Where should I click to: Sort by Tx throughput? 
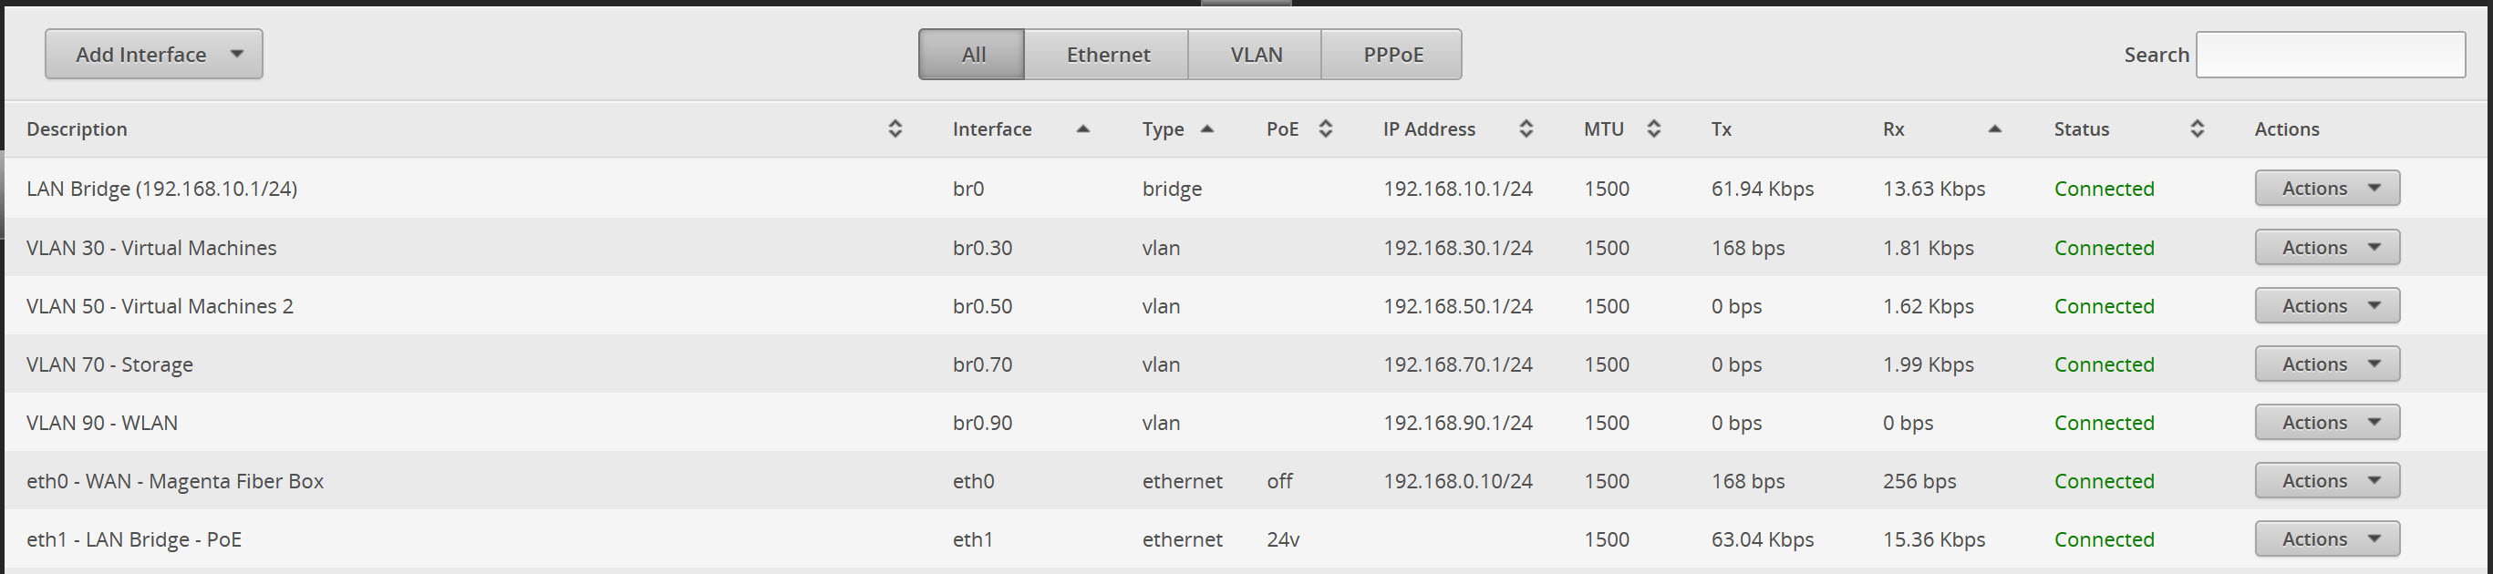click(1722, 128)
